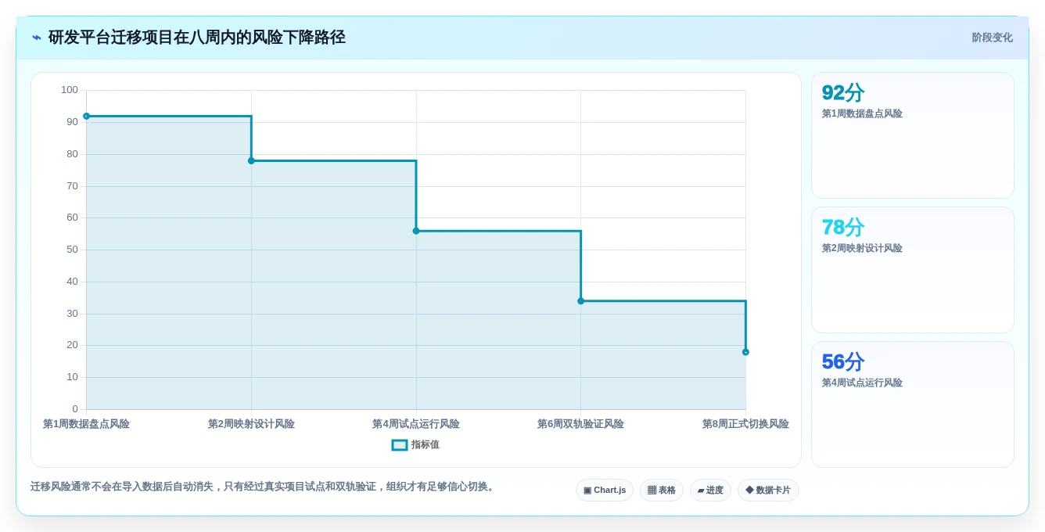
Task: Click the 指标值 legend color box
Action: pos(400,444)
